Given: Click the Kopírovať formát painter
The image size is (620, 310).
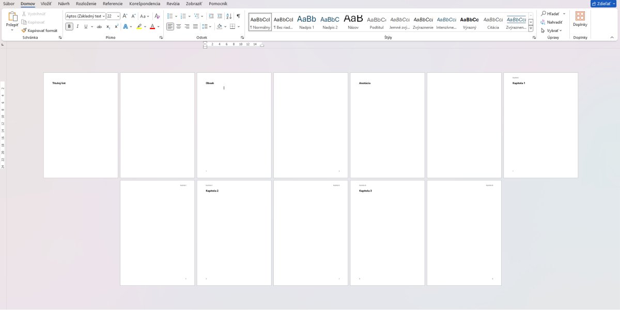Looking at the screenshot, I should [40, 30].
